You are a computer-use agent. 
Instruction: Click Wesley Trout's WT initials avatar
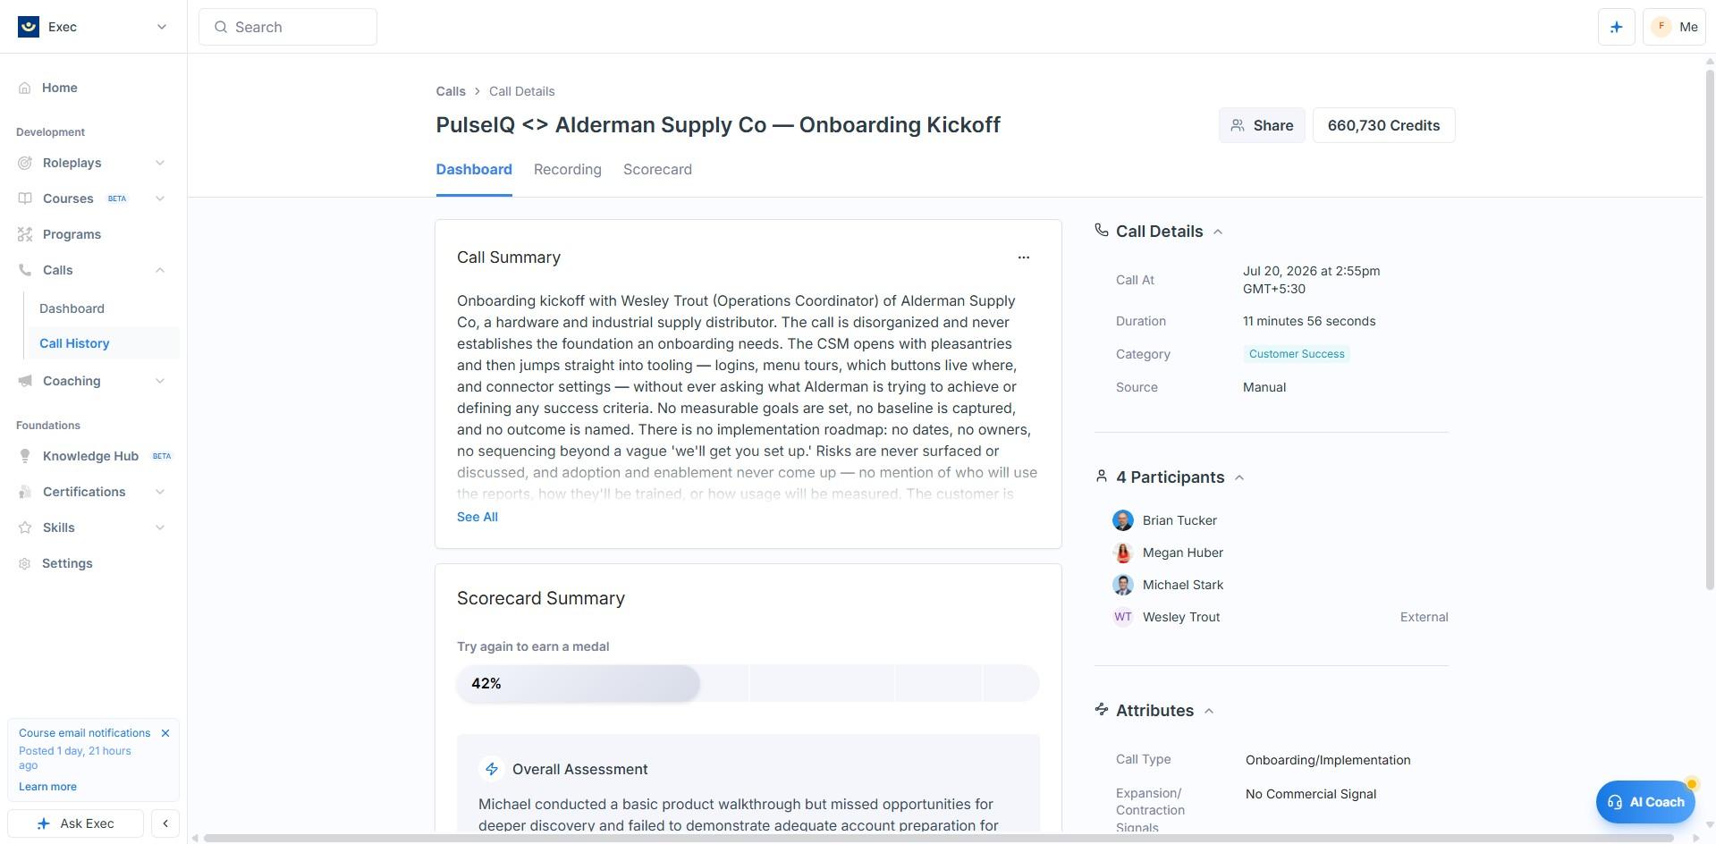[x=1123, y=617]
